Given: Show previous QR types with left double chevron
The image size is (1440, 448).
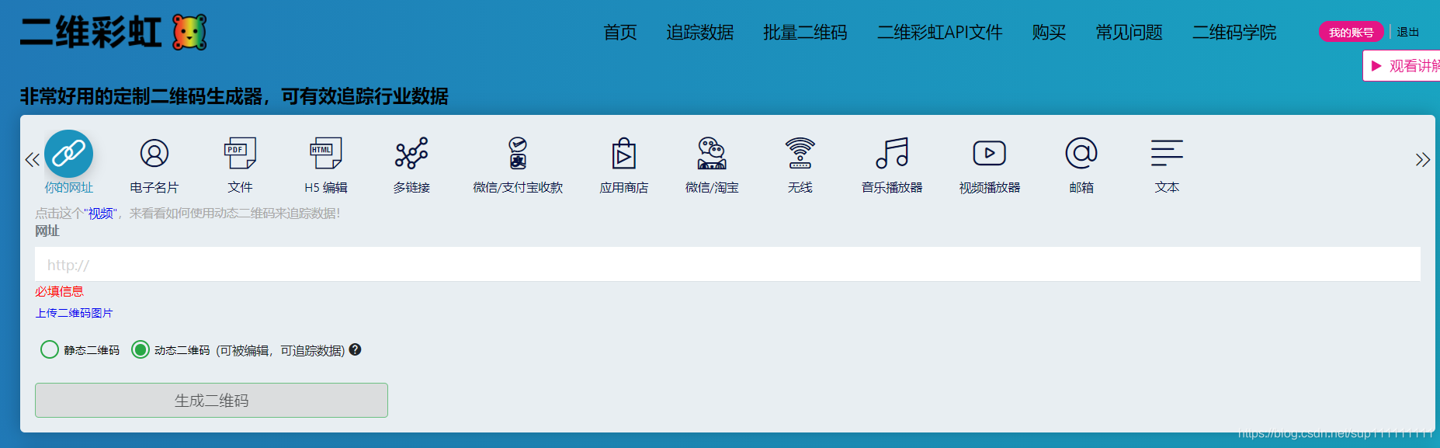Looking at the screenshot, I should click(32, 160).
